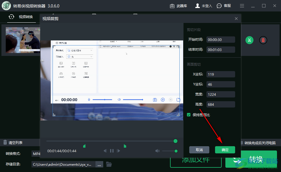Open the output folder icon
The image size is (281, 172).
(x=109, y=164)
